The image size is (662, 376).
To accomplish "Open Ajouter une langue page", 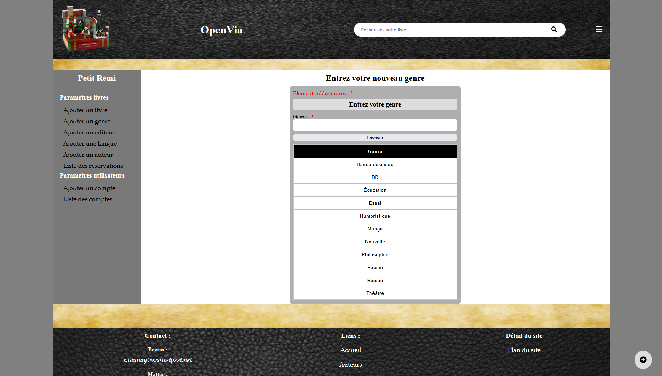I will 90,143.
